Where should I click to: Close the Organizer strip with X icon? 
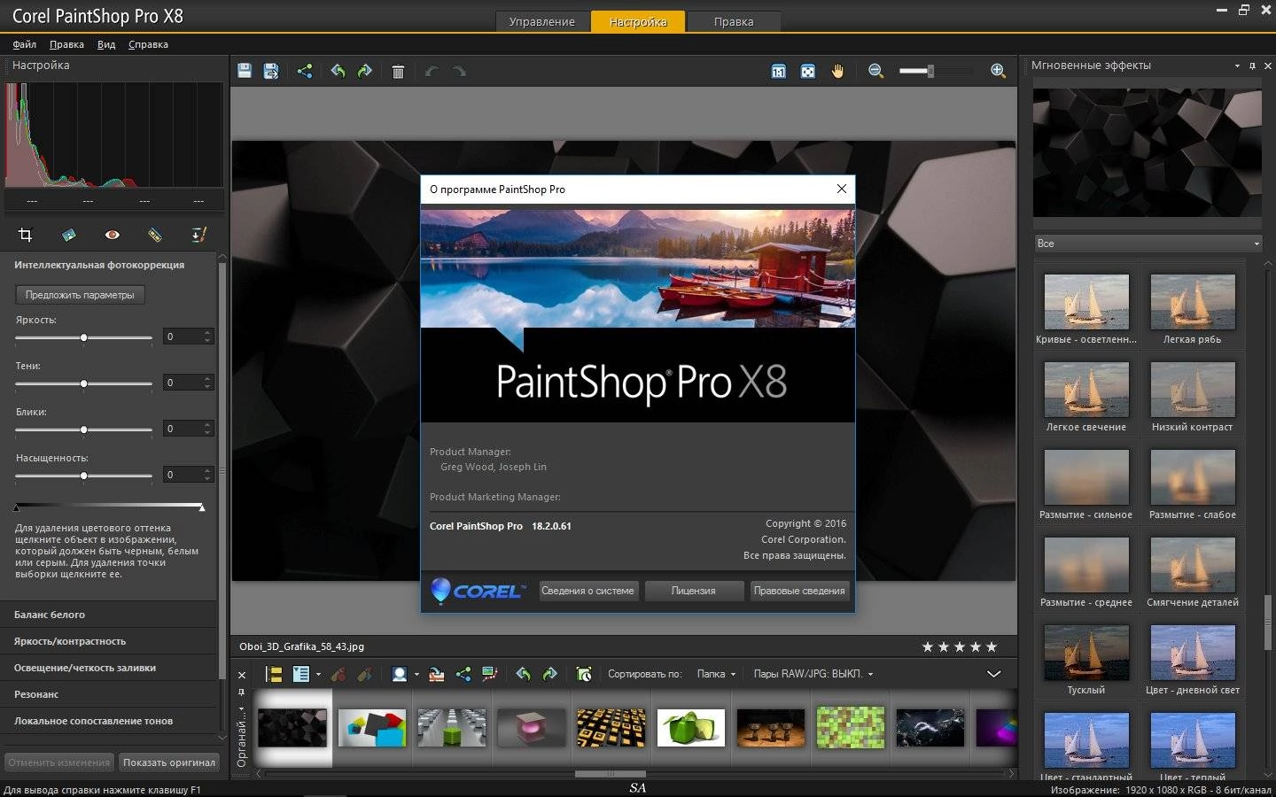click(x=241, y=675)
